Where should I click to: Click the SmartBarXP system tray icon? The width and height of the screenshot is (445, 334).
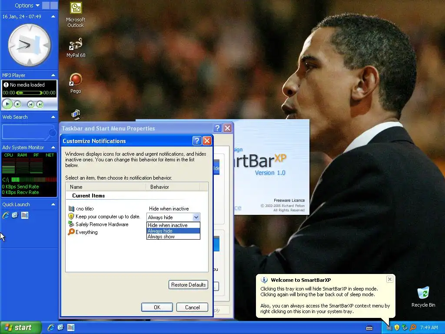pos(389,327)
